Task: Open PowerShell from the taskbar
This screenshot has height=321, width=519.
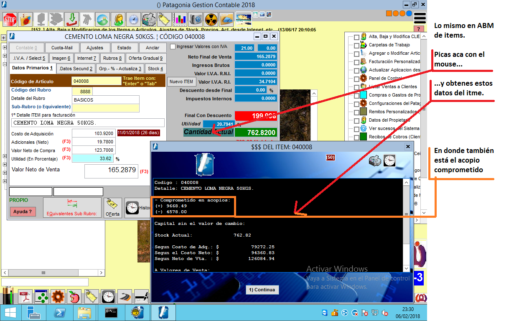Action: [60, 313]
